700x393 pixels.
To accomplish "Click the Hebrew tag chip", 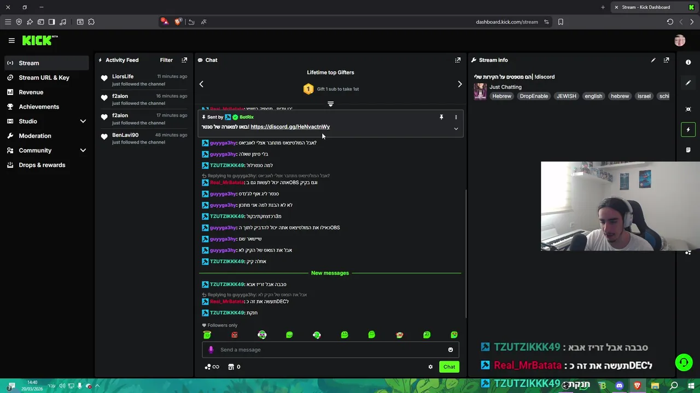I will click(501, 96).
